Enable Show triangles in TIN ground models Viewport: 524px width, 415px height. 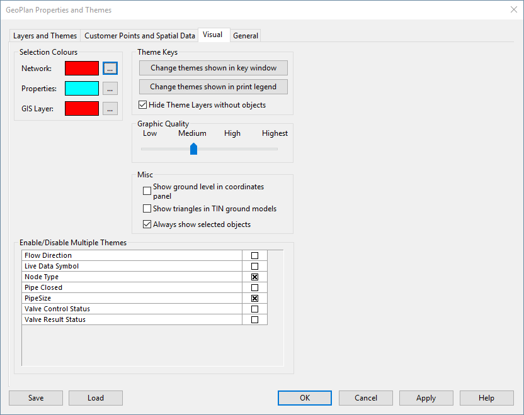(x=147, y=209)
